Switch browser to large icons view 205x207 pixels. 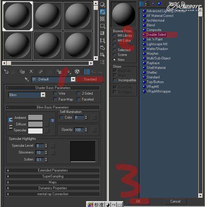tap(160, 4)
